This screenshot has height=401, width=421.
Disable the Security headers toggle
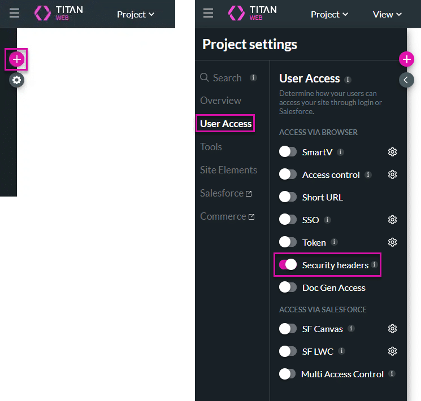[288, 265]
